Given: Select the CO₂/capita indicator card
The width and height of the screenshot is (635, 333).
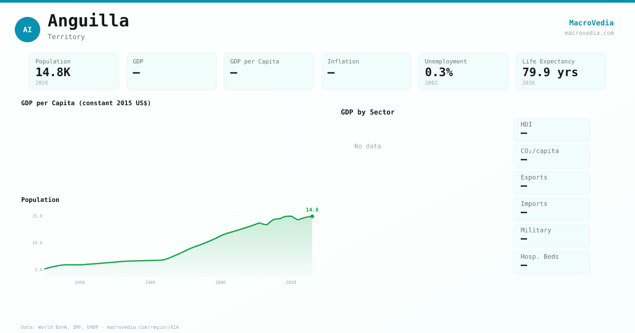Looking at the screenshot, I should coord(551,156).
